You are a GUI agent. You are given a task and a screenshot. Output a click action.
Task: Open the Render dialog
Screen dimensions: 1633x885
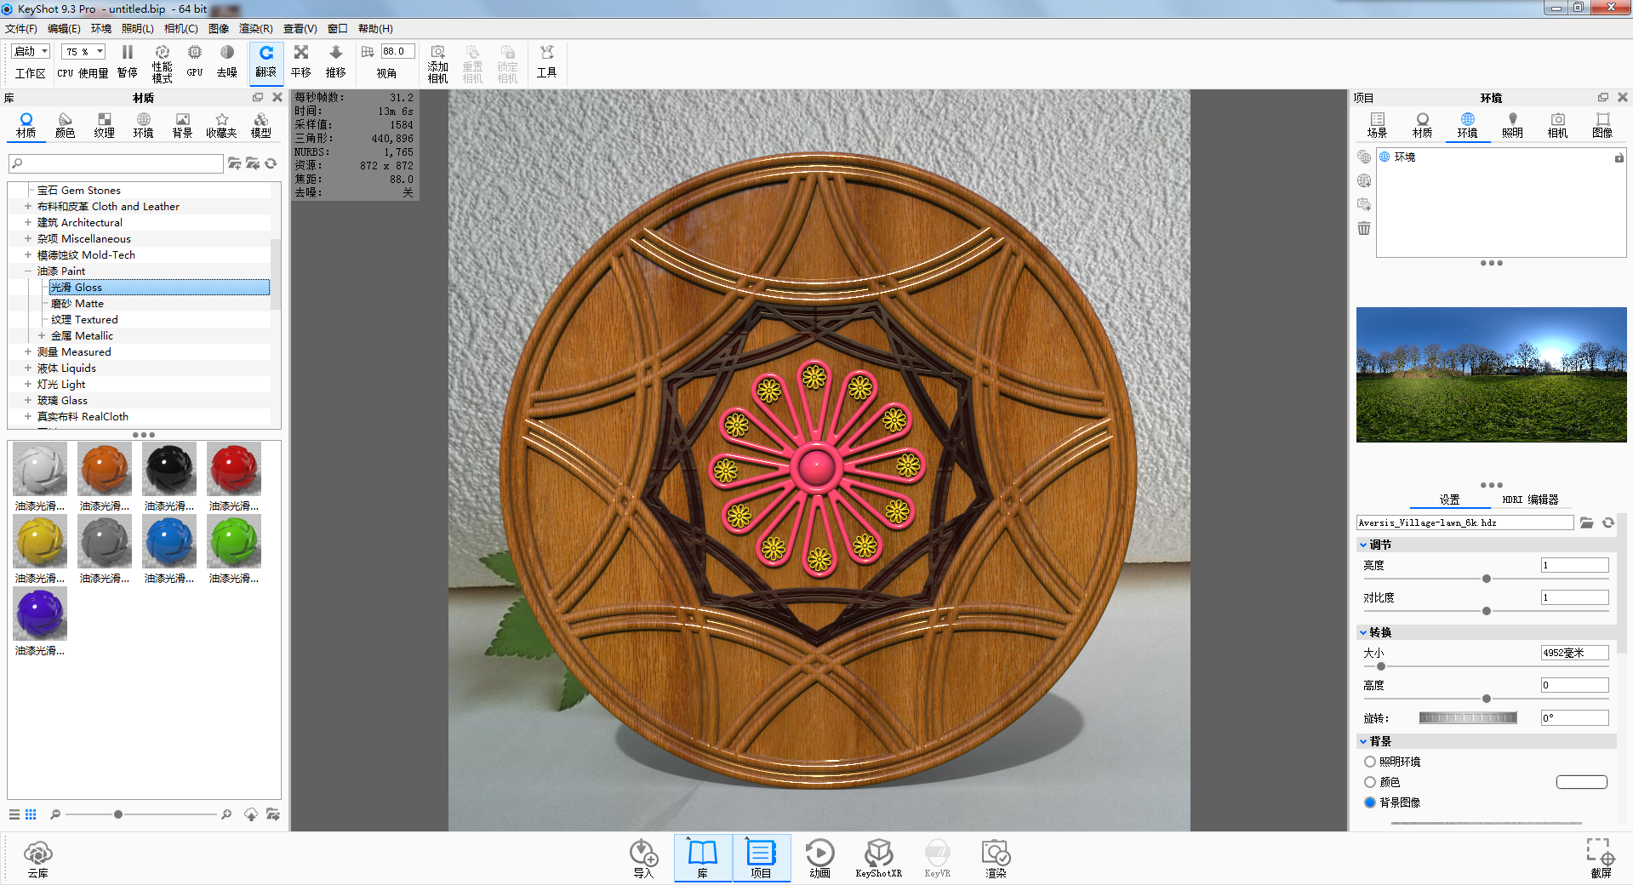[996, 857]
